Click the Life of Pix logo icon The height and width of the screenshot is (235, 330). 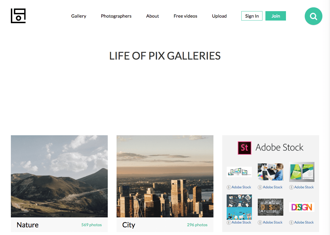(x=18, y=16)
